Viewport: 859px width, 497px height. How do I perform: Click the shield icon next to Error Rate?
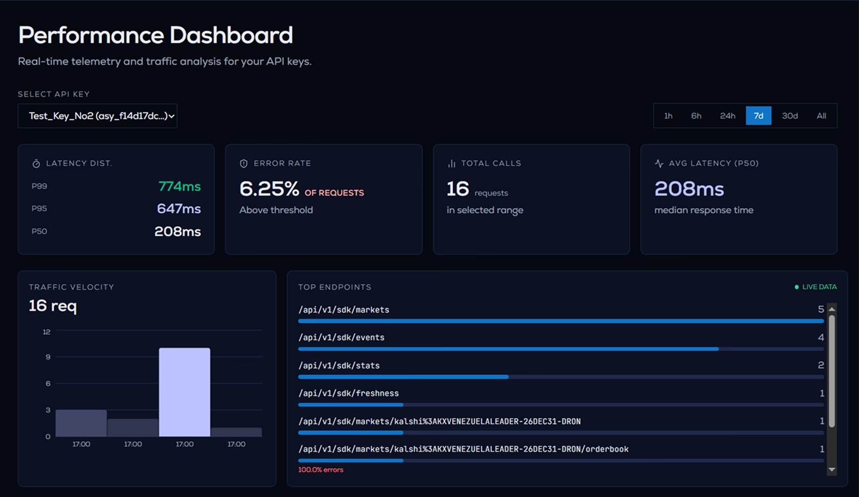point(244,164)
